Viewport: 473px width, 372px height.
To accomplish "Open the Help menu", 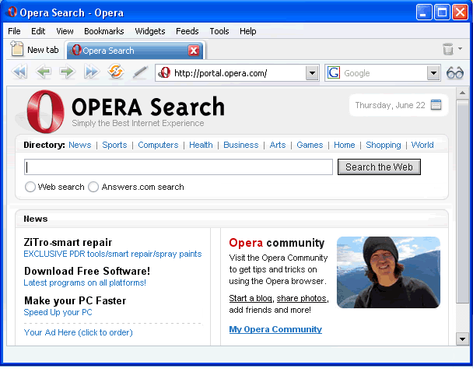I will point(248,31).
